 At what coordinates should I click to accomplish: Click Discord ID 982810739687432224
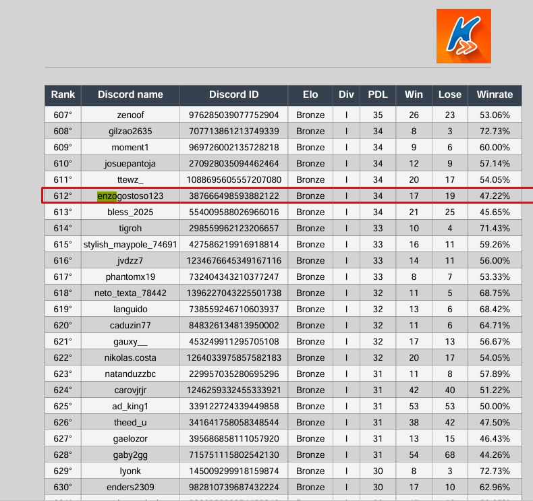click(x=234, y=488)
